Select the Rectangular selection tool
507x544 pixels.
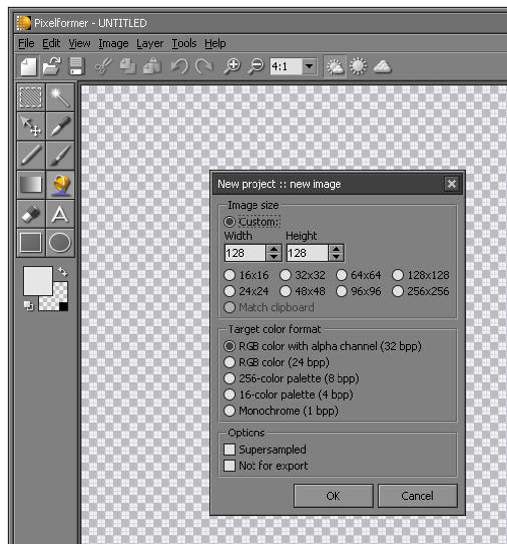[x=31, y=97]
